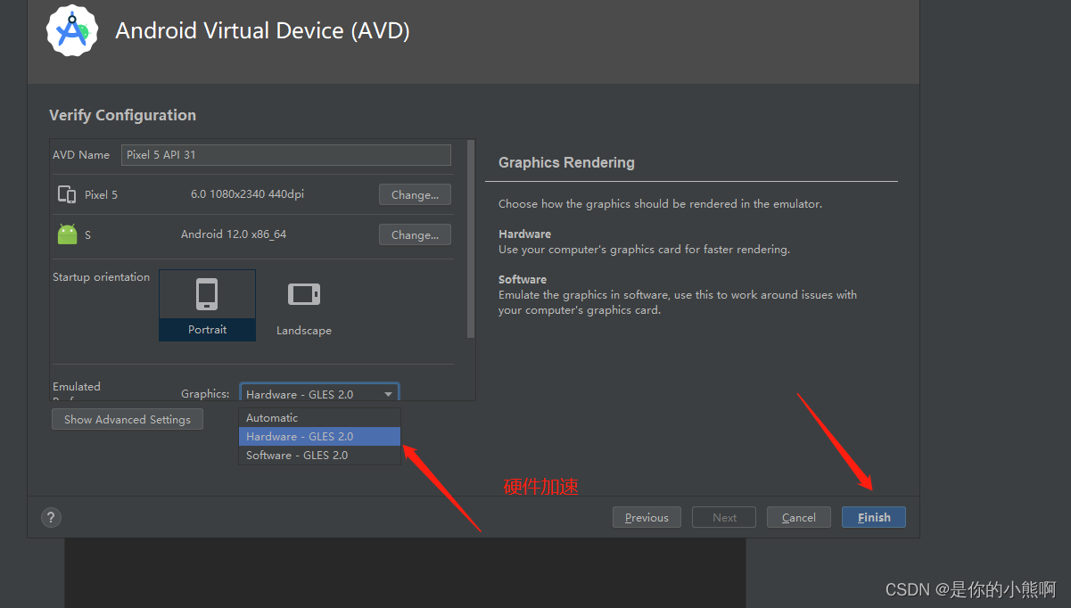The height and width of the screenshot is (608, 1071).
Task: Select Portrait startup orientation
Action: (207, 305)
